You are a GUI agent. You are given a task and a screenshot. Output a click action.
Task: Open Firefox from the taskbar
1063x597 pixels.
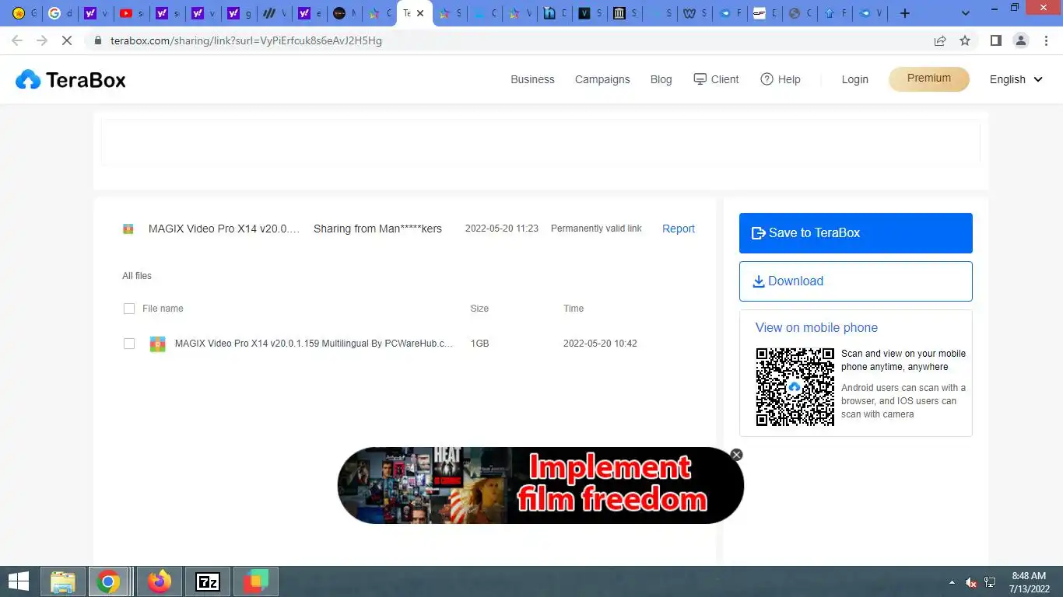(160, 581)
